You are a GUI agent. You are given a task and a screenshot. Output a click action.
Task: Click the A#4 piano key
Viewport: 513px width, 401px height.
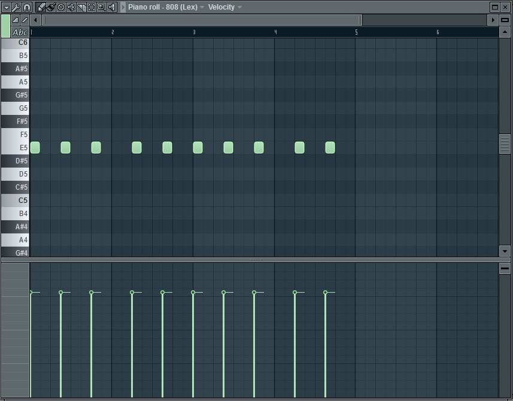[x=15, y=227]
